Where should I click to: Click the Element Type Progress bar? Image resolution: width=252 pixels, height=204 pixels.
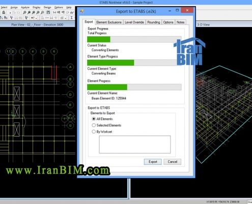(x=134, y=63)
